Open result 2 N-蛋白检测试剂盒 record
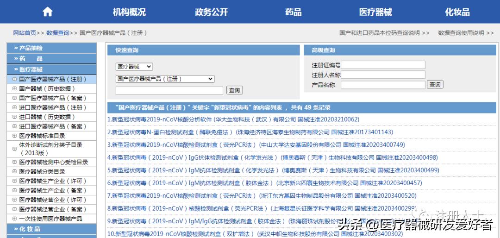Screen dimensions: 500x238 (x=250, y=132)
